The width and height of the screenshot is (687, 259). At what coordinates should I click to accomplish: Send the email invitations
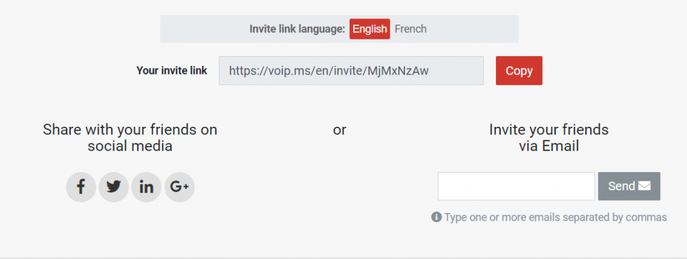(x=629, y=186)
